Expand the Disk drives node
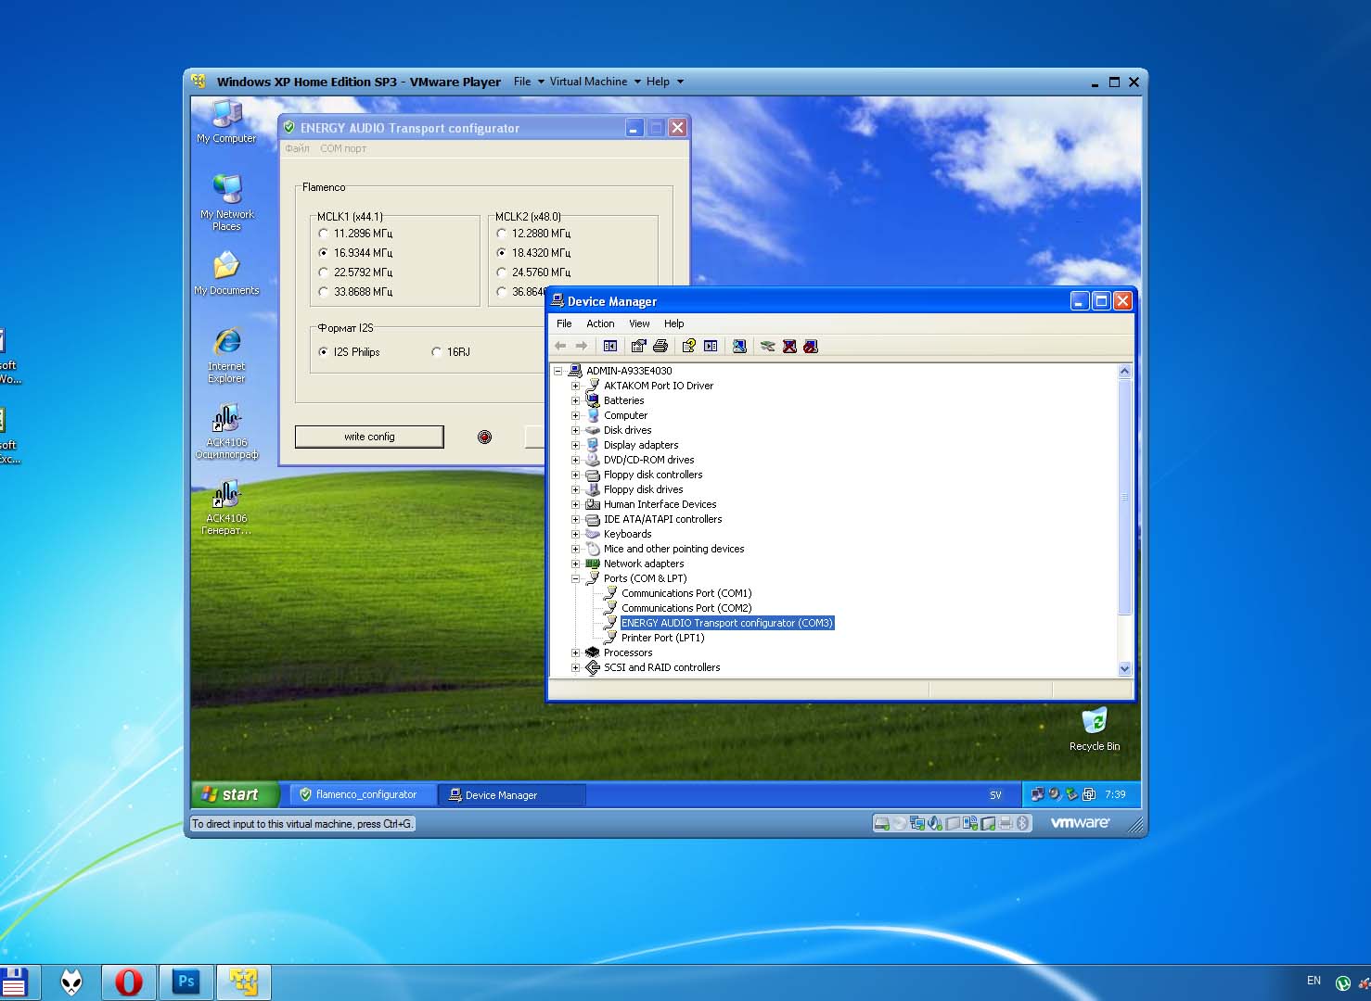Image resolution: width=1371 pixels, height=1001 pixels. point(575,430)
